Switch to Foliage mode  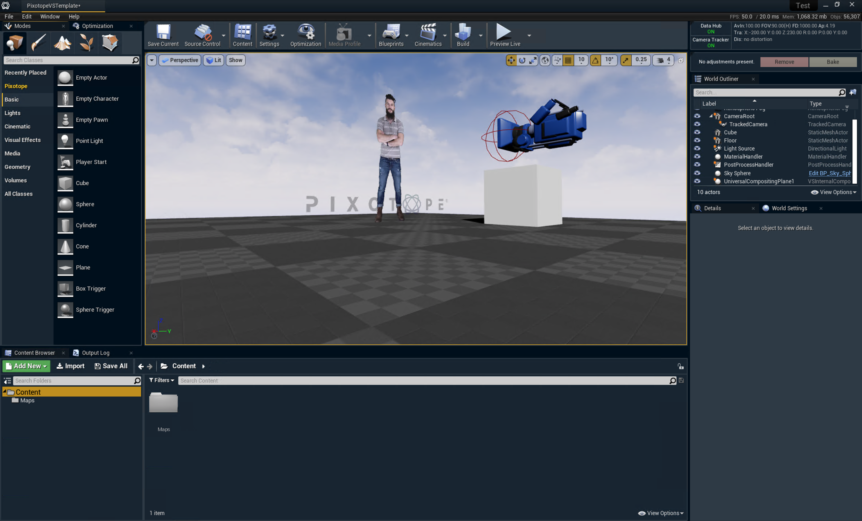pyautogui.click(x=86, y=43)
